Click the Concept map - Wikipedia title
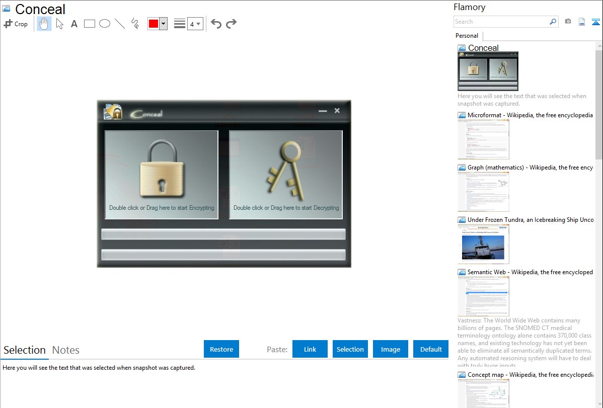 pos(531,374)
